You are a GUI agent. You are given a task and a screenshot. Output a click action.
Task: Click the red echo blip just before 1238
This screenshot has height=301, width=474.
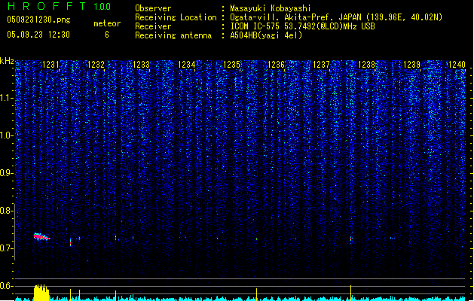tap(351, 239)
